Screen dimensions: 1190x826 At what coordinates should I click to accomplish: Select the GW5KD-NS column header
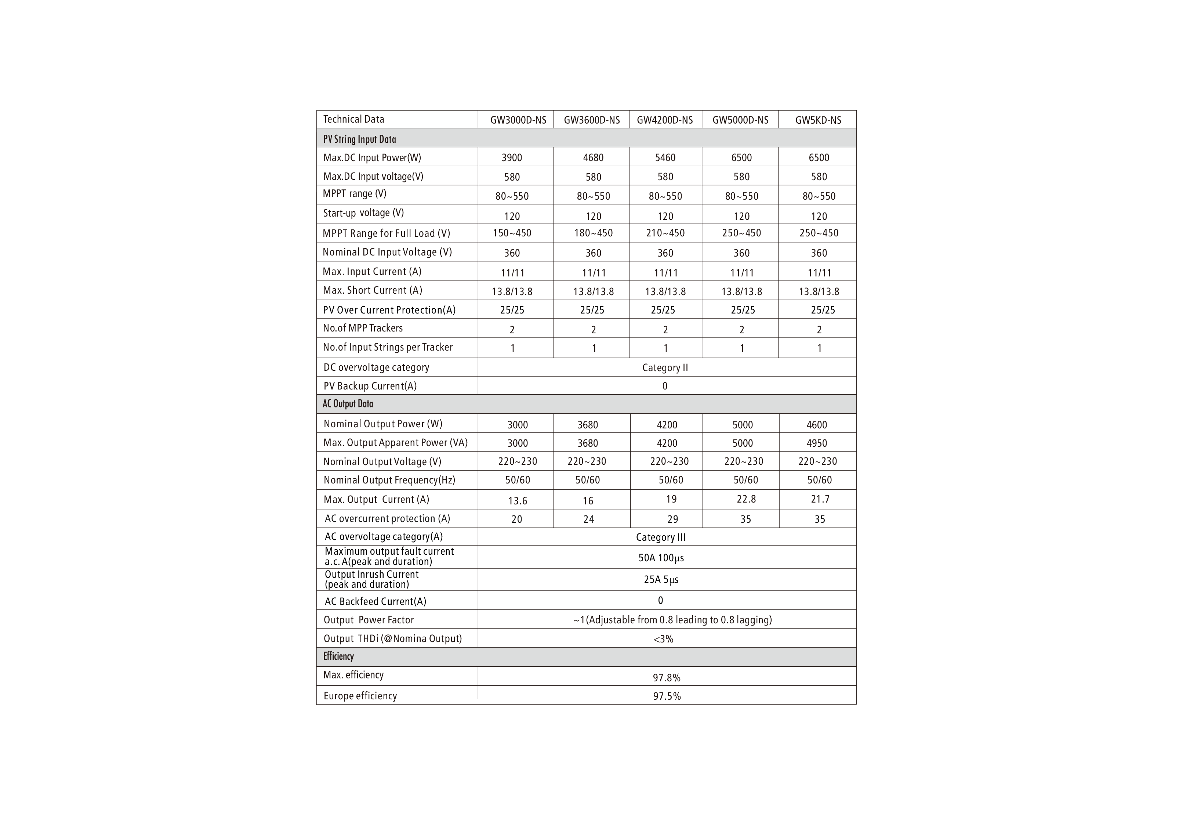[x=817, y=120]
